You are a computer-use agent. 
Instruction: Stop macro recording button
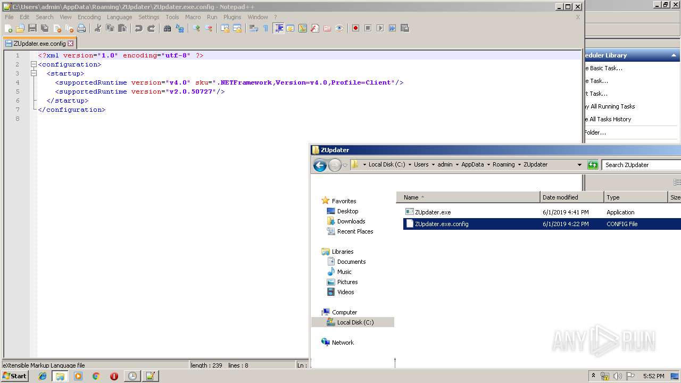[x=368, y=28]
